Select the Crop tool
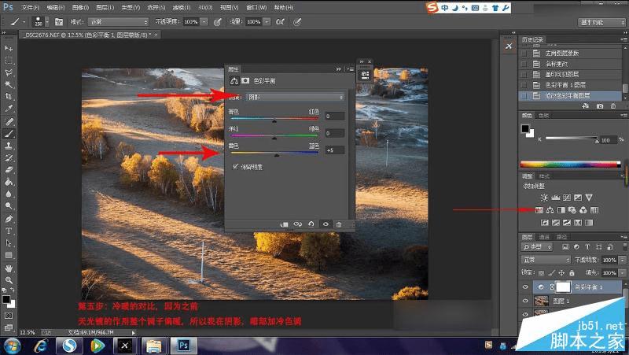 pos(9,97)
